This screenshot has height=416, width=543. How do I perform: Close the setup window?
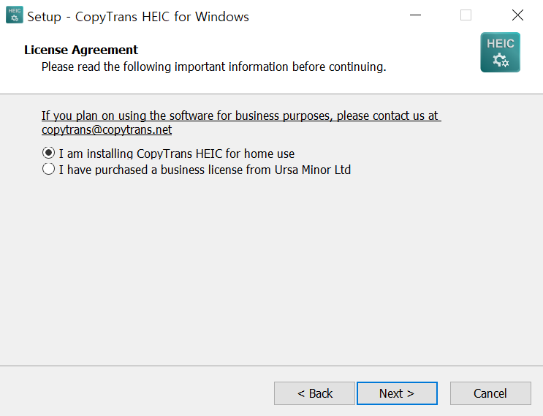(517, 15)
